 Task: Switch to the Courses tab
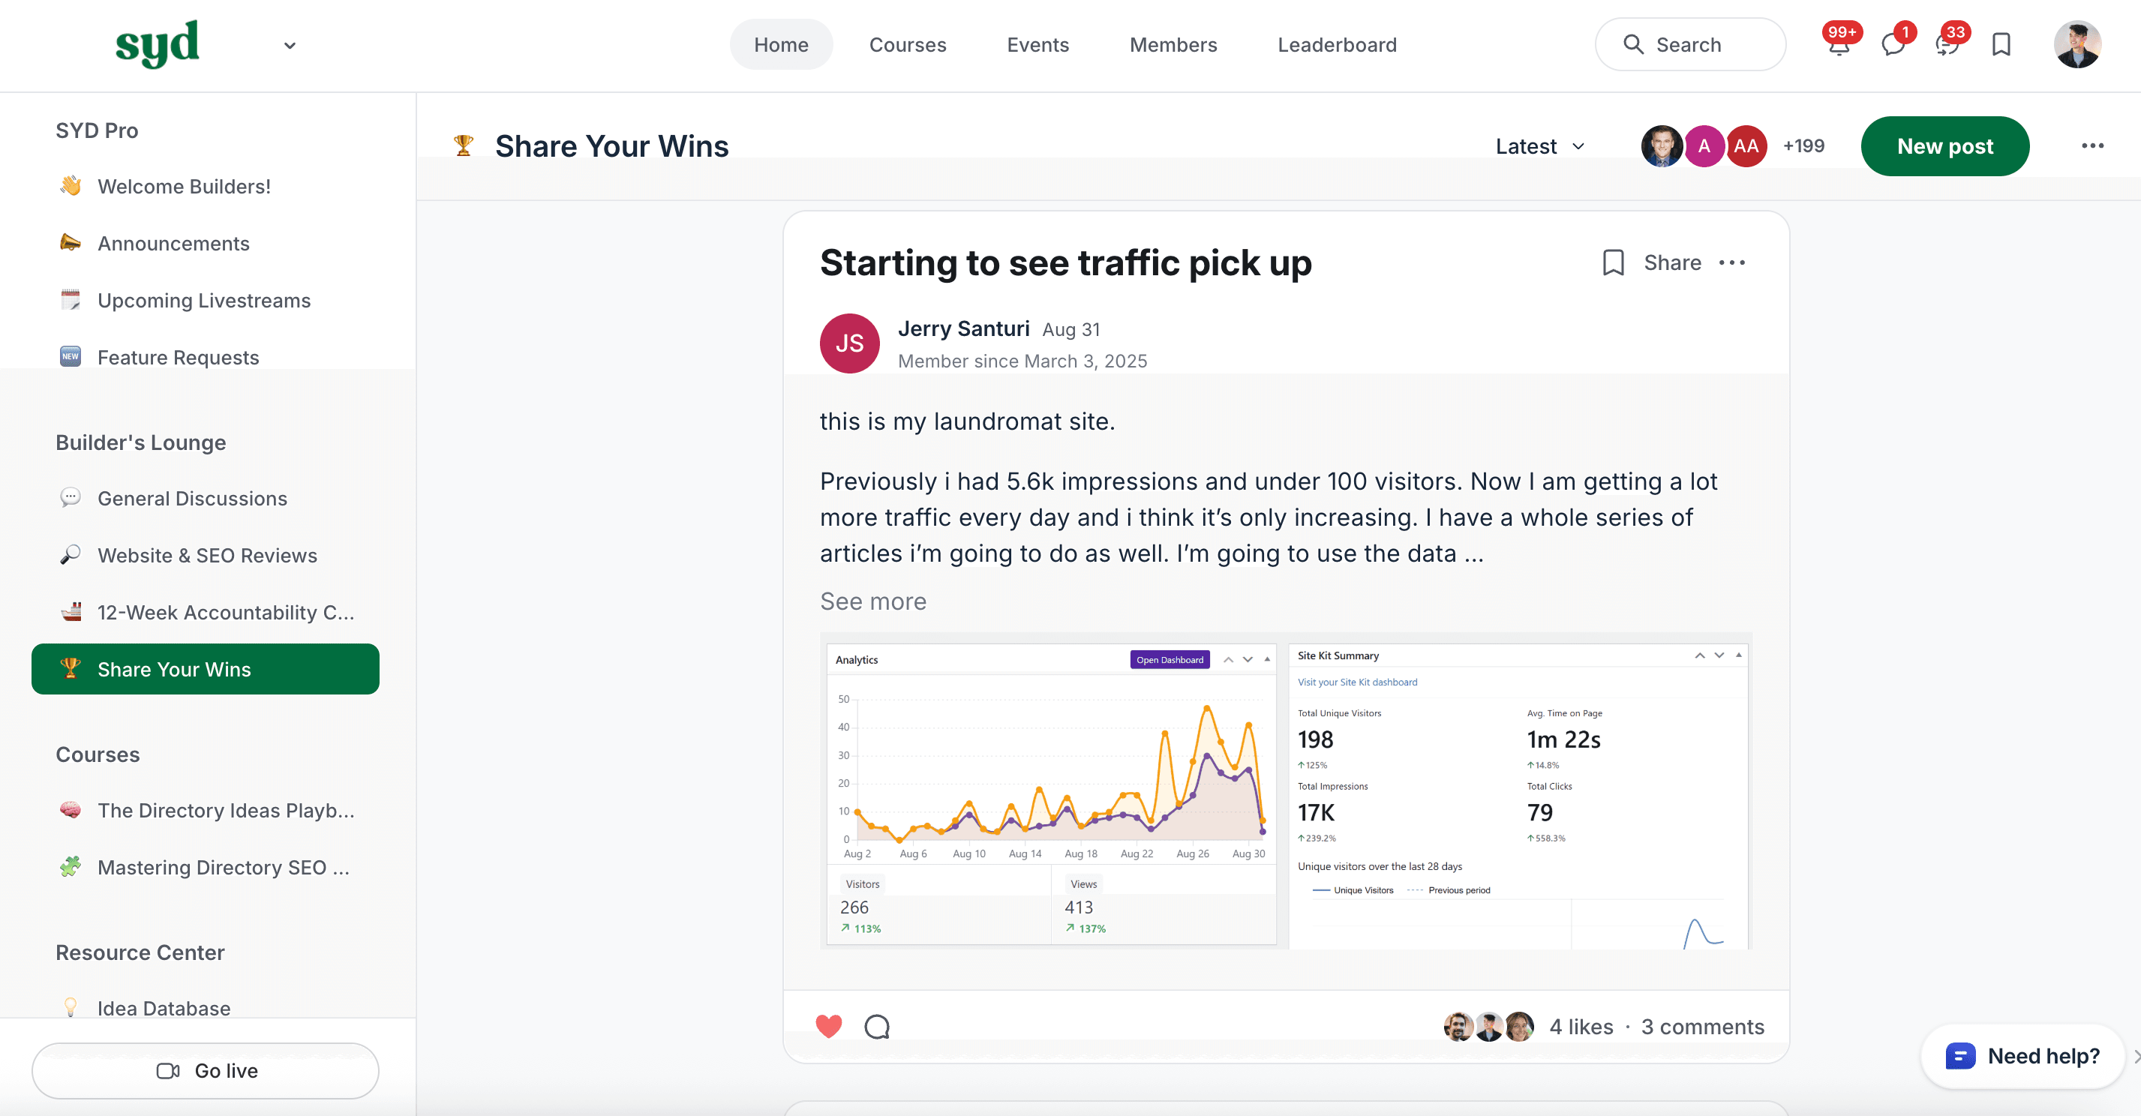[x=907, y=44]
